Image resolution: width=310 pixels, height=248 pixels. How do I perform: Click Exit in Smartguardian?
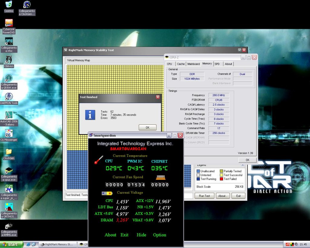click(124, 235)
